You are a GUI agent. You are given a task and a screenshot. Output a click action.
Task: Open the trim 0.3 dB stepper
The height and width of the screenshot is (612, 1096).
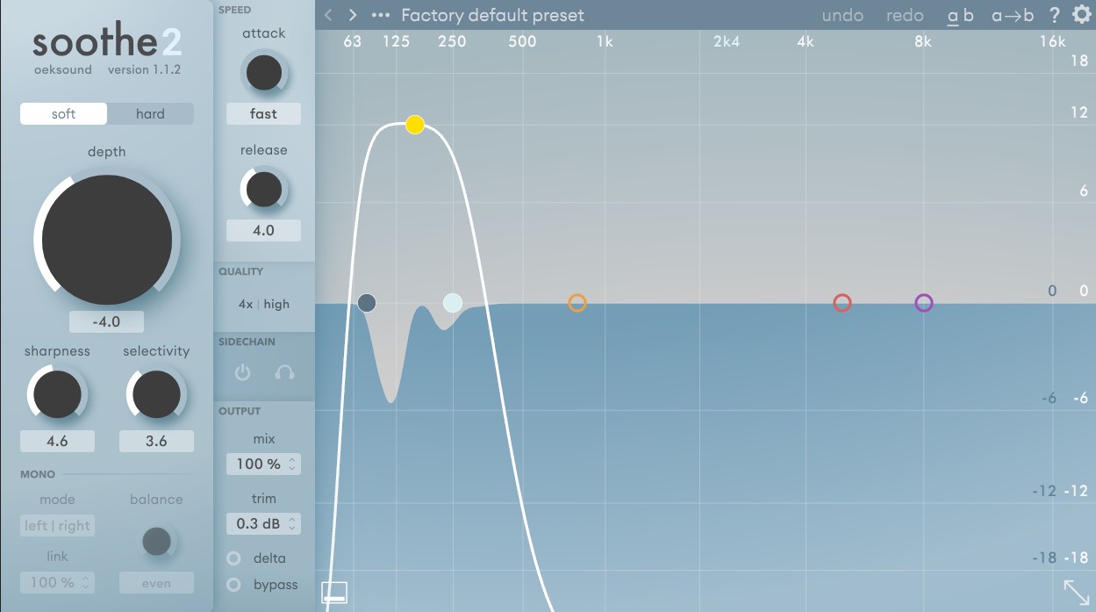[263, 524]
